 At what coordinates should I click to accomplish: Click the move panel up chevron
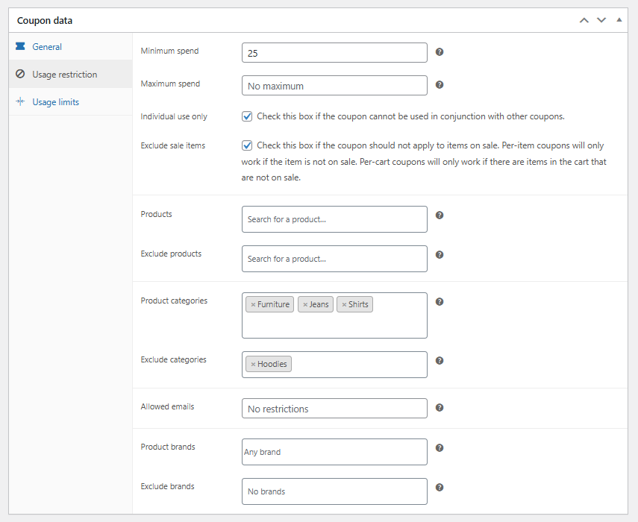point(584,20)
